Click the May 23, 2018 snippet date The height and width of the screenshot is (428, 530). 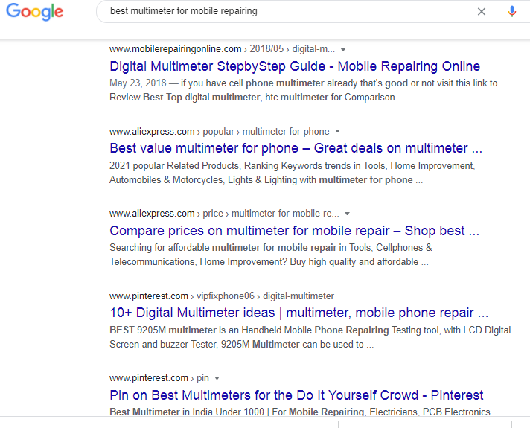pyautogui.click(x=138, y=83)
